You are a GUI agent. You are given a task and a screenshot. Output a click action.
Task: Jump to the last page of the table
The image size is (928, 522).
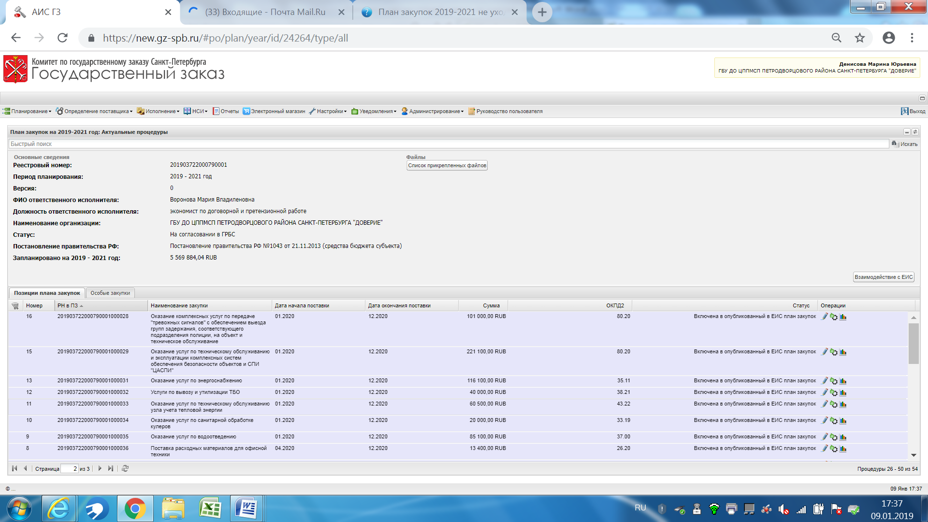pyautogui.click(x=111, y=468)
